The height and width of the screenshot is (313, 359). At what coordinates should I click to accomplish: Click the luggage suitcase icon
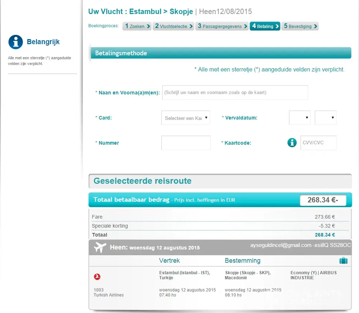click(343, 261)
